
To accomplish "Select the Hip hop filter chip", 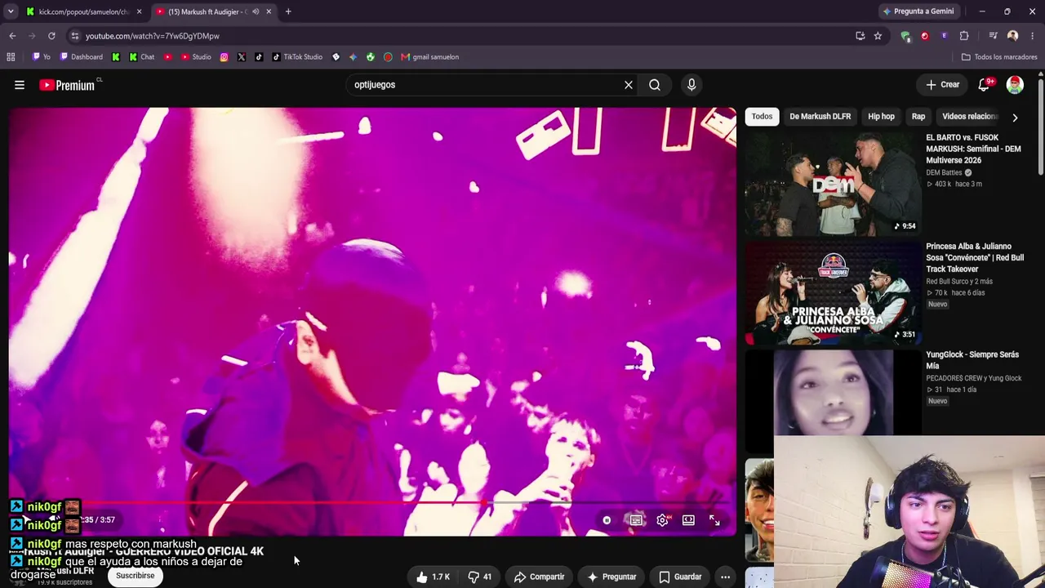I will point(881,117).
